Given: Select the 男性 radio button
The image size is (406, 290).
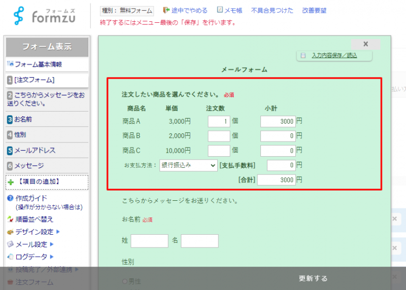Looking at the screenshot, I should 125,281.
